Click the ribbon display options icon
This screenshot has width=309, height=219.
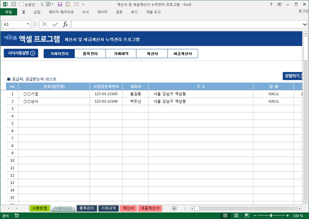click(x=279, y=4)
